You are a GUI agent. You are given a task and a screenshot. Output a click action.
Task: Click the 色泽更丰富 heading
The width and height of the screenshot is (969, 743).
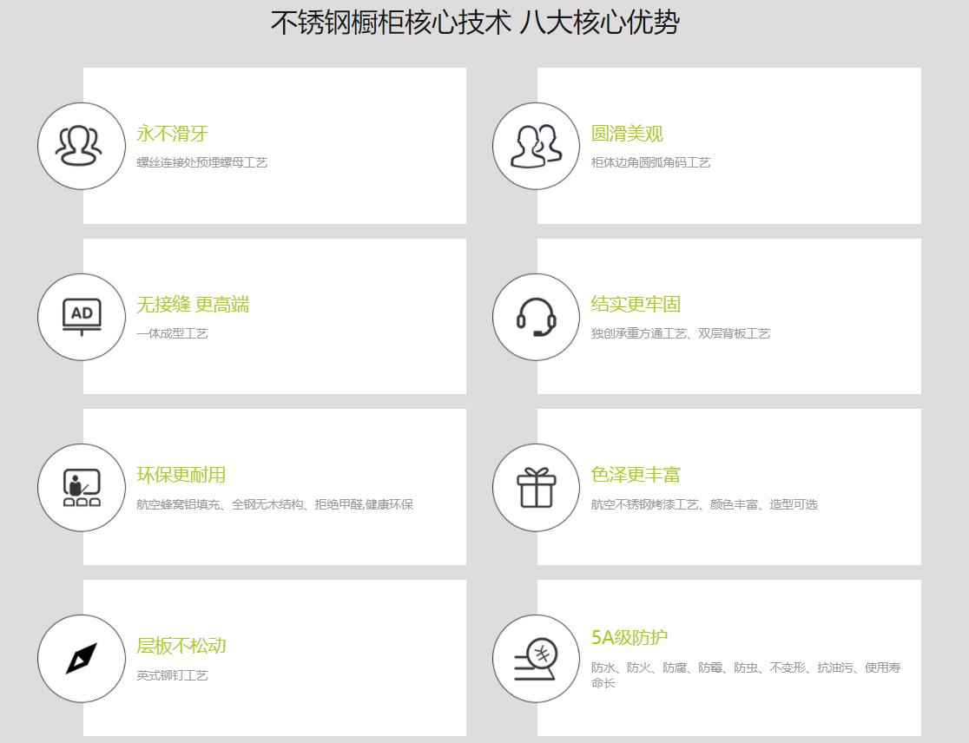click(x=636, y=476)
